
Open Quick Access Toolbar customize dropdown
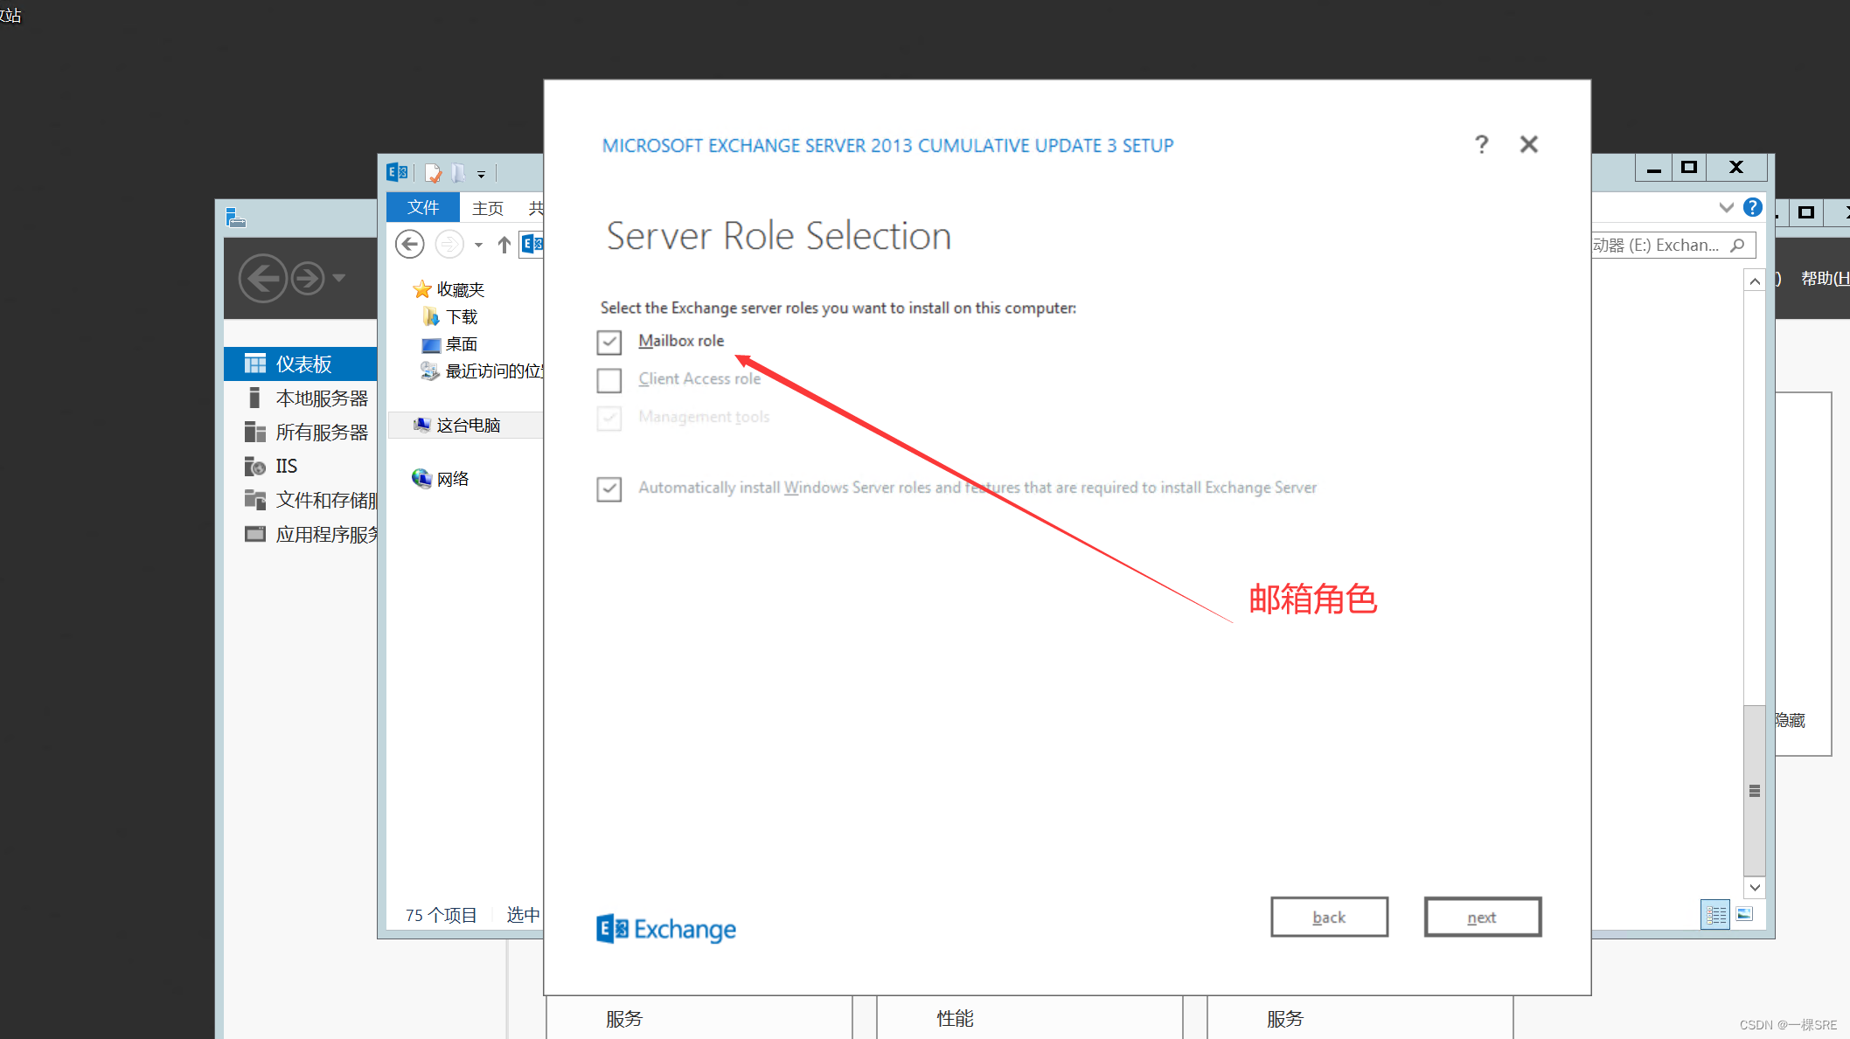pyautogui.click(x=481, y=175)
